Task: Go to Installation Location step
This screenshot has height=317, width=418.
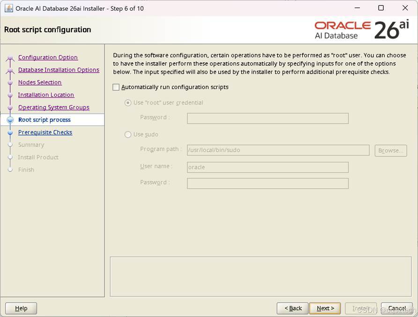Action: click(x=46, y=95)
